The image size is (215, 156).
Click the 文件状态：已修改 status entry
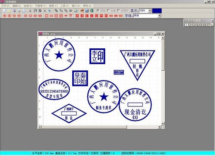click(x=89, y=153)
